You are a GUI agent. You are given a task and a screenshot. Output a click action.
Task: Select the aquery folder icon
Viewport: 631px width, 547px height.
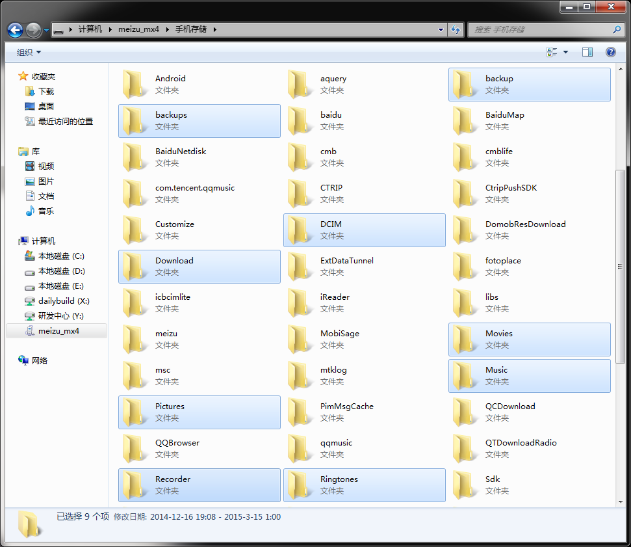(298, 84)
